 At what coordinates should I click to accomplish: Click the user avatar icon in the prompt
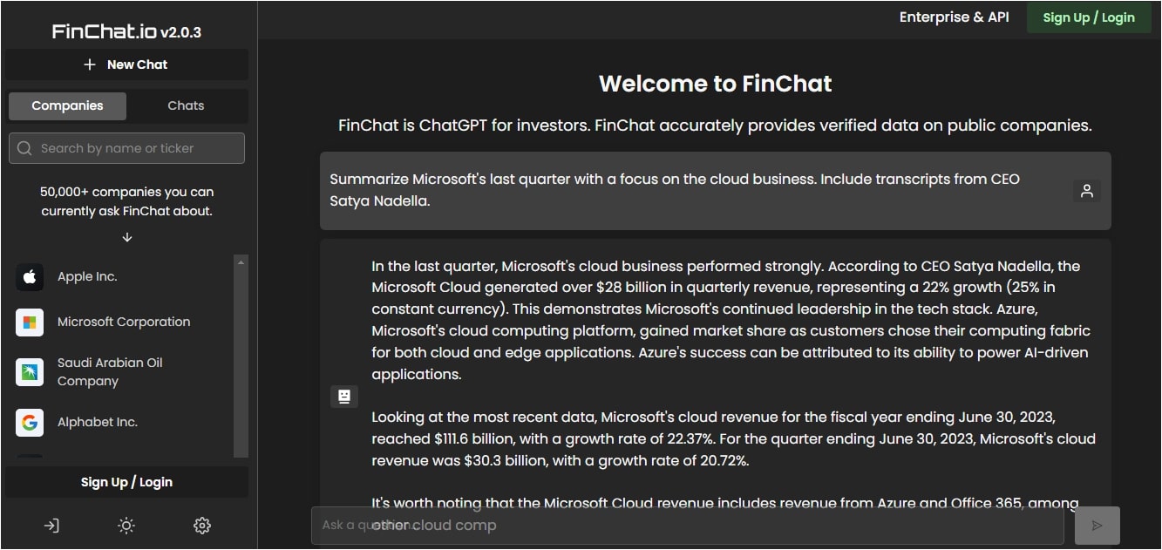coord(1086,191)
